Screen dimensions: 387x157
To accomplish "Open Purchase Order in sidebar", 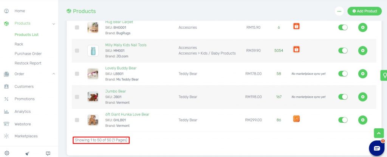I will point(28,54).
